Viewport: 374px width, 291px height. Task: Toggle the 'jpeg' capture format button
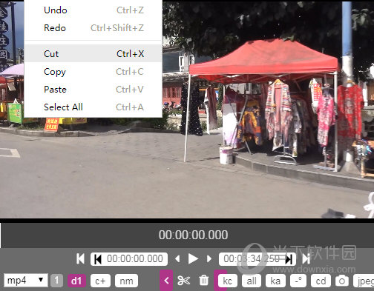[364, 281]
